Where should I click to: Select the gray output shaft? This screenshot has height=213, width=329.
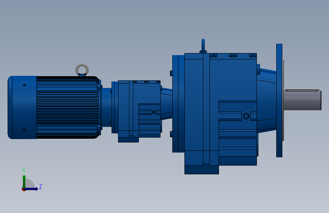coord(302,100)
